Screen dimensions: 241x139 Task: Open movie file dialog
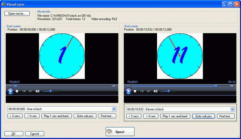point(17,13)
